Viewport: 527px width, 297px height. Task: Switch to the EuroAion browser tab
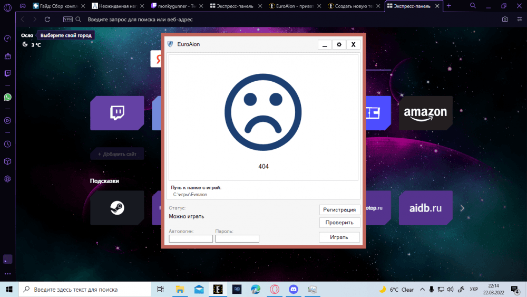click(295, 6)
